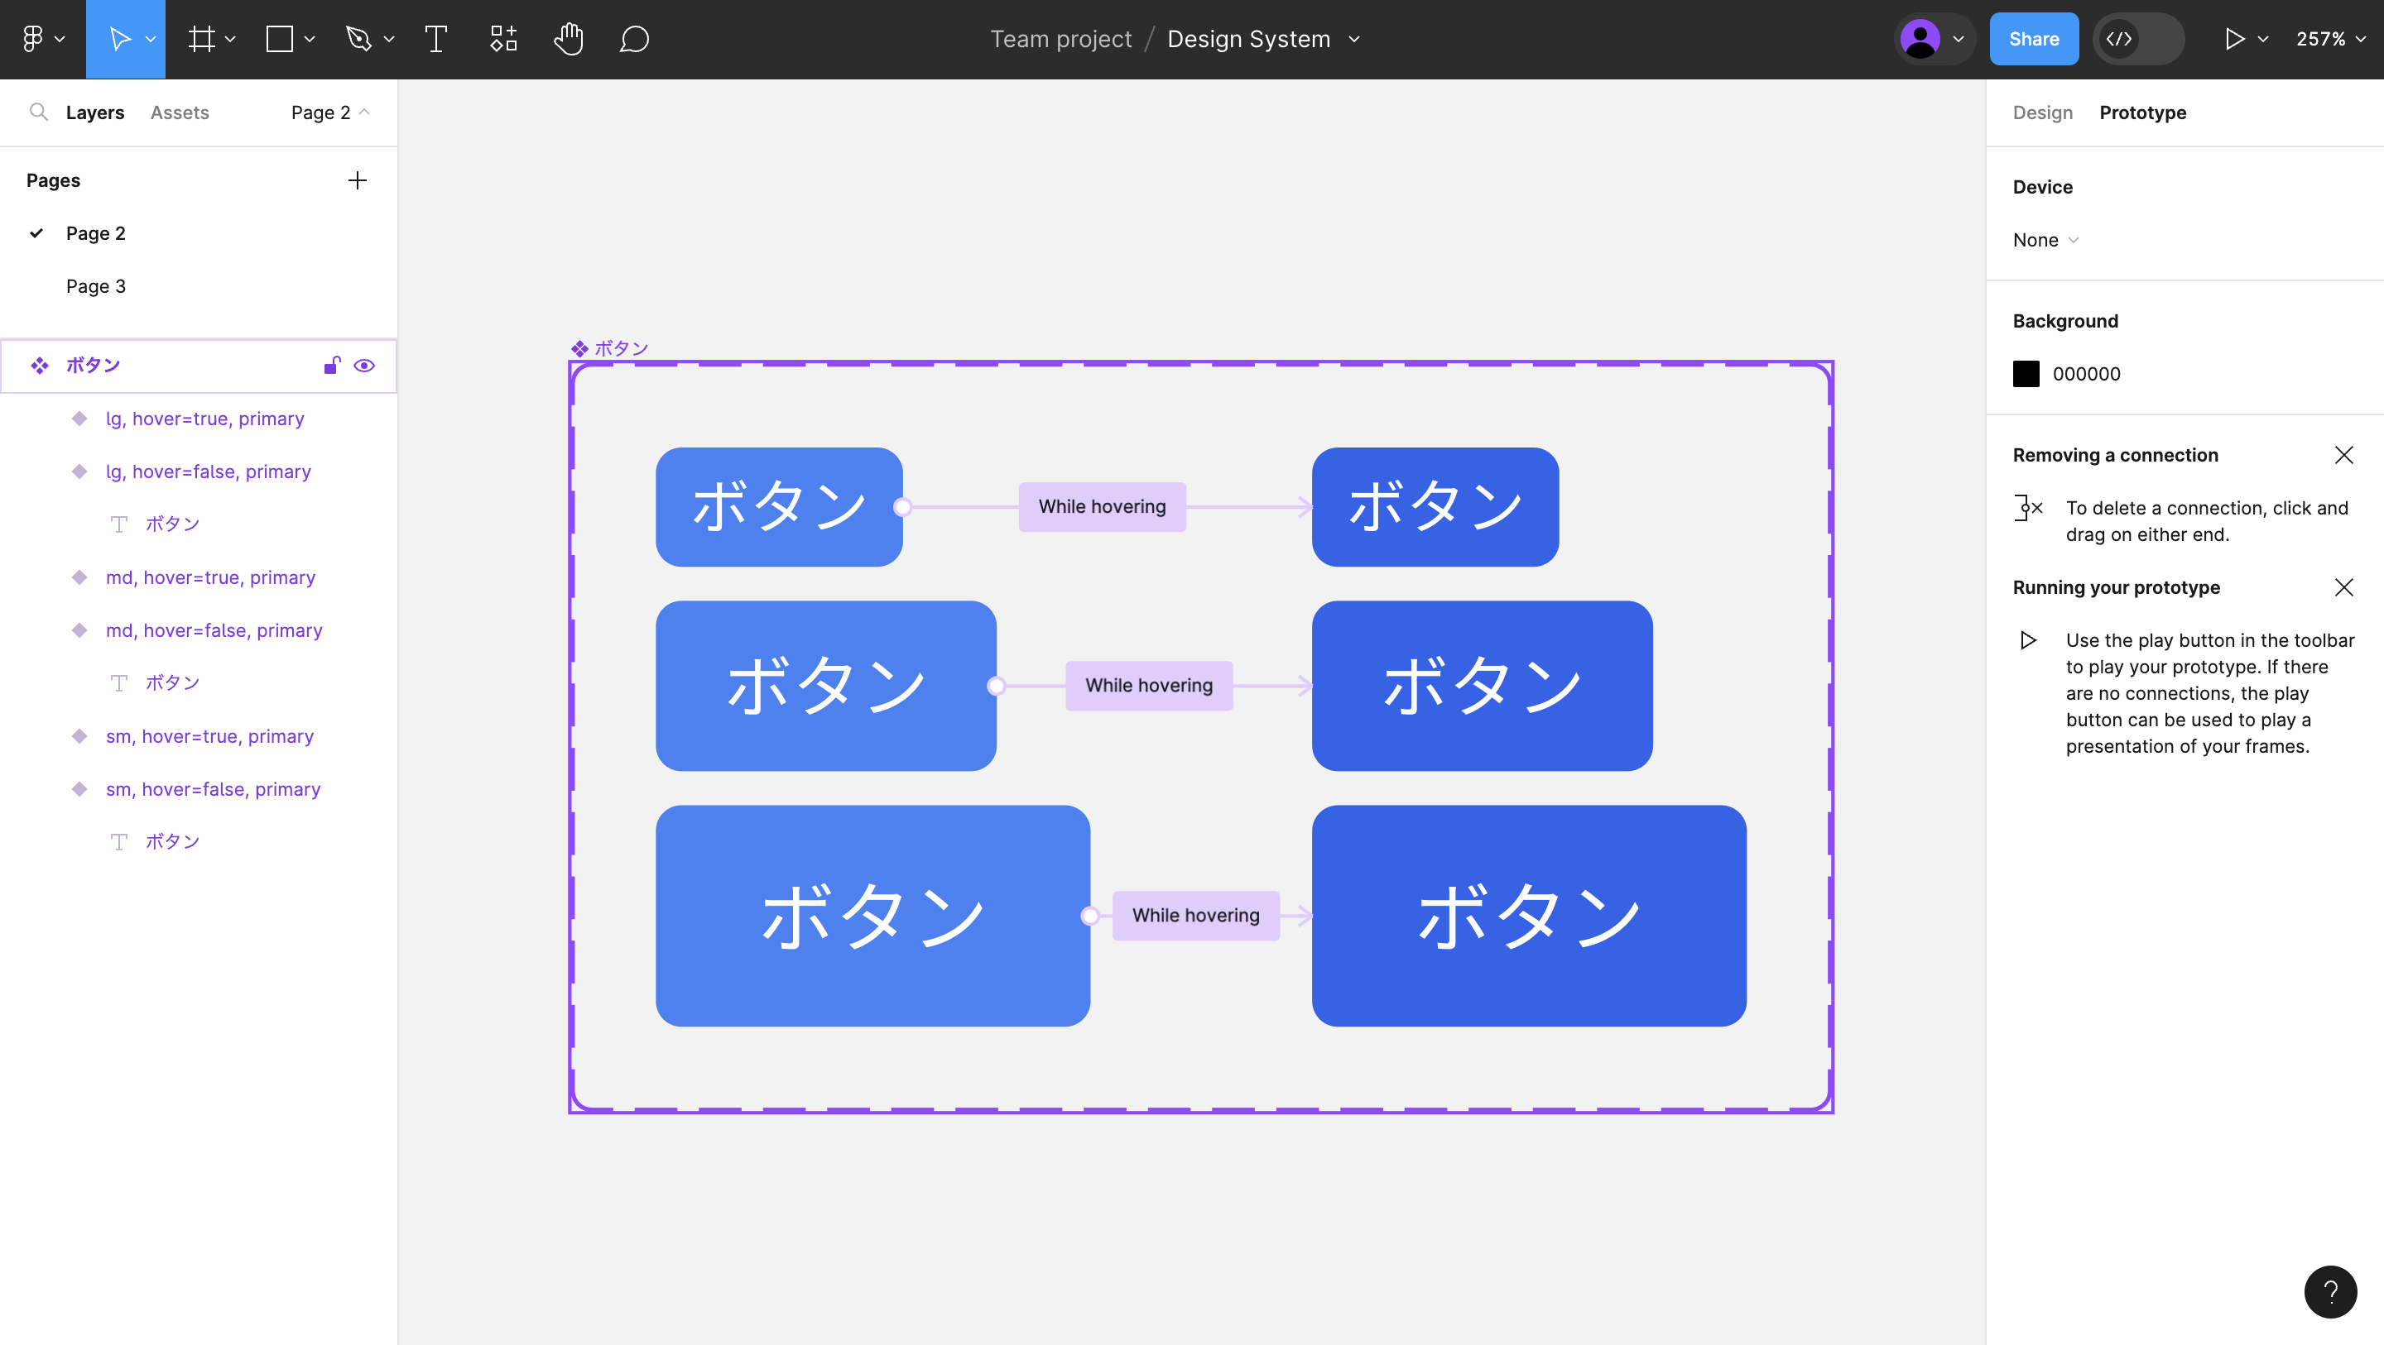Select the Frame tool
The height and width of the screenshot is (1345, 2384).
[202, 39]
